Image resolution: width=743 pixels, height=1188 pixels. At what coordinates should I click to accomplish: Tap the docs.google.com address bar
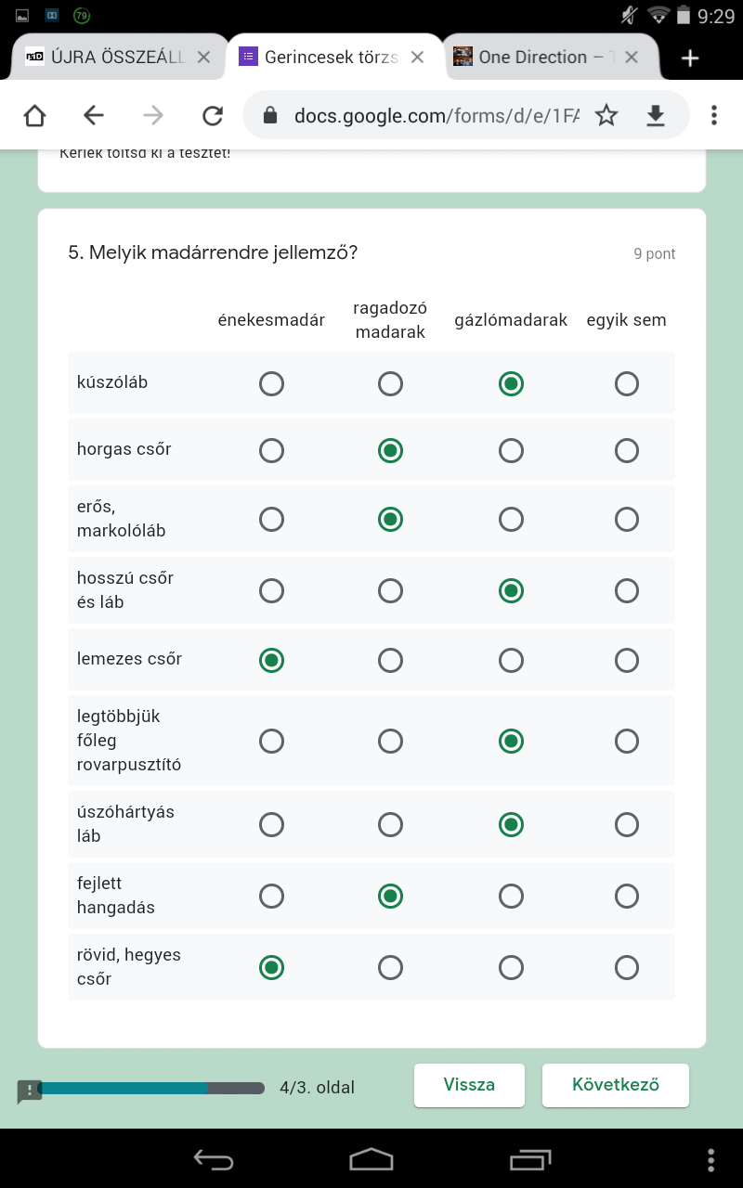437,115
